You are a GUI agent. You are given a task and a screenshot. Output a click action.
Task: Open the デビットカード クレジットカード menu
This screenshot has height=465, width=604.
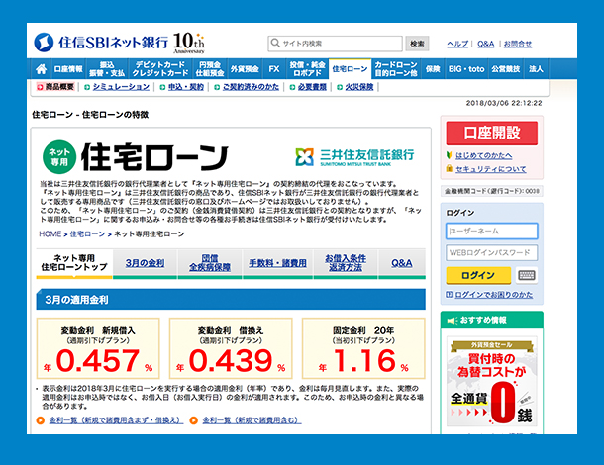pos(159,69)
